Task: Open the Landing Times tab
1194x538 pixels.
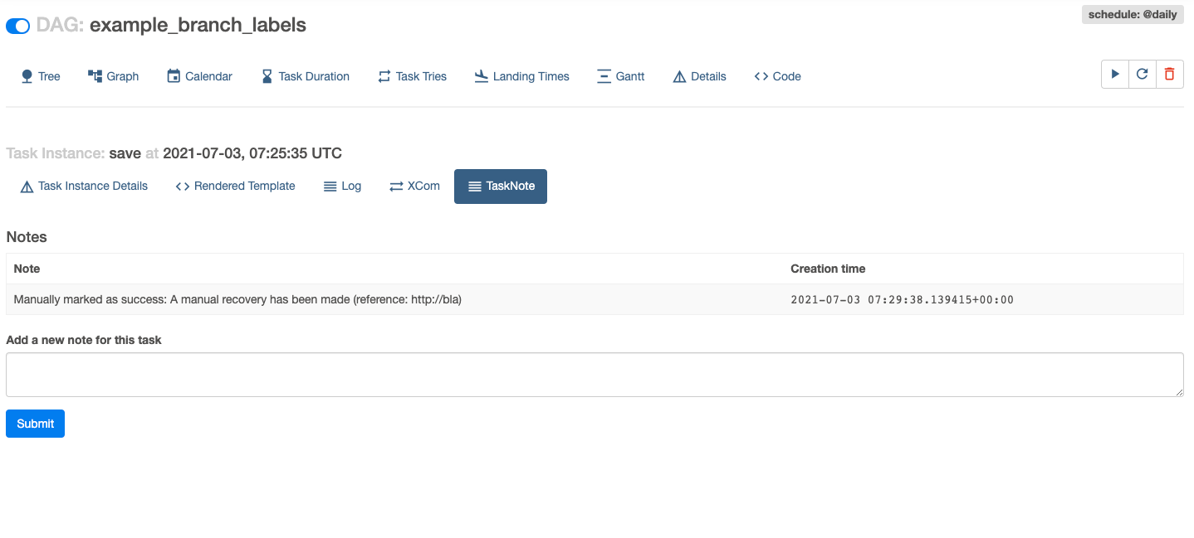Action: [521, 76]
